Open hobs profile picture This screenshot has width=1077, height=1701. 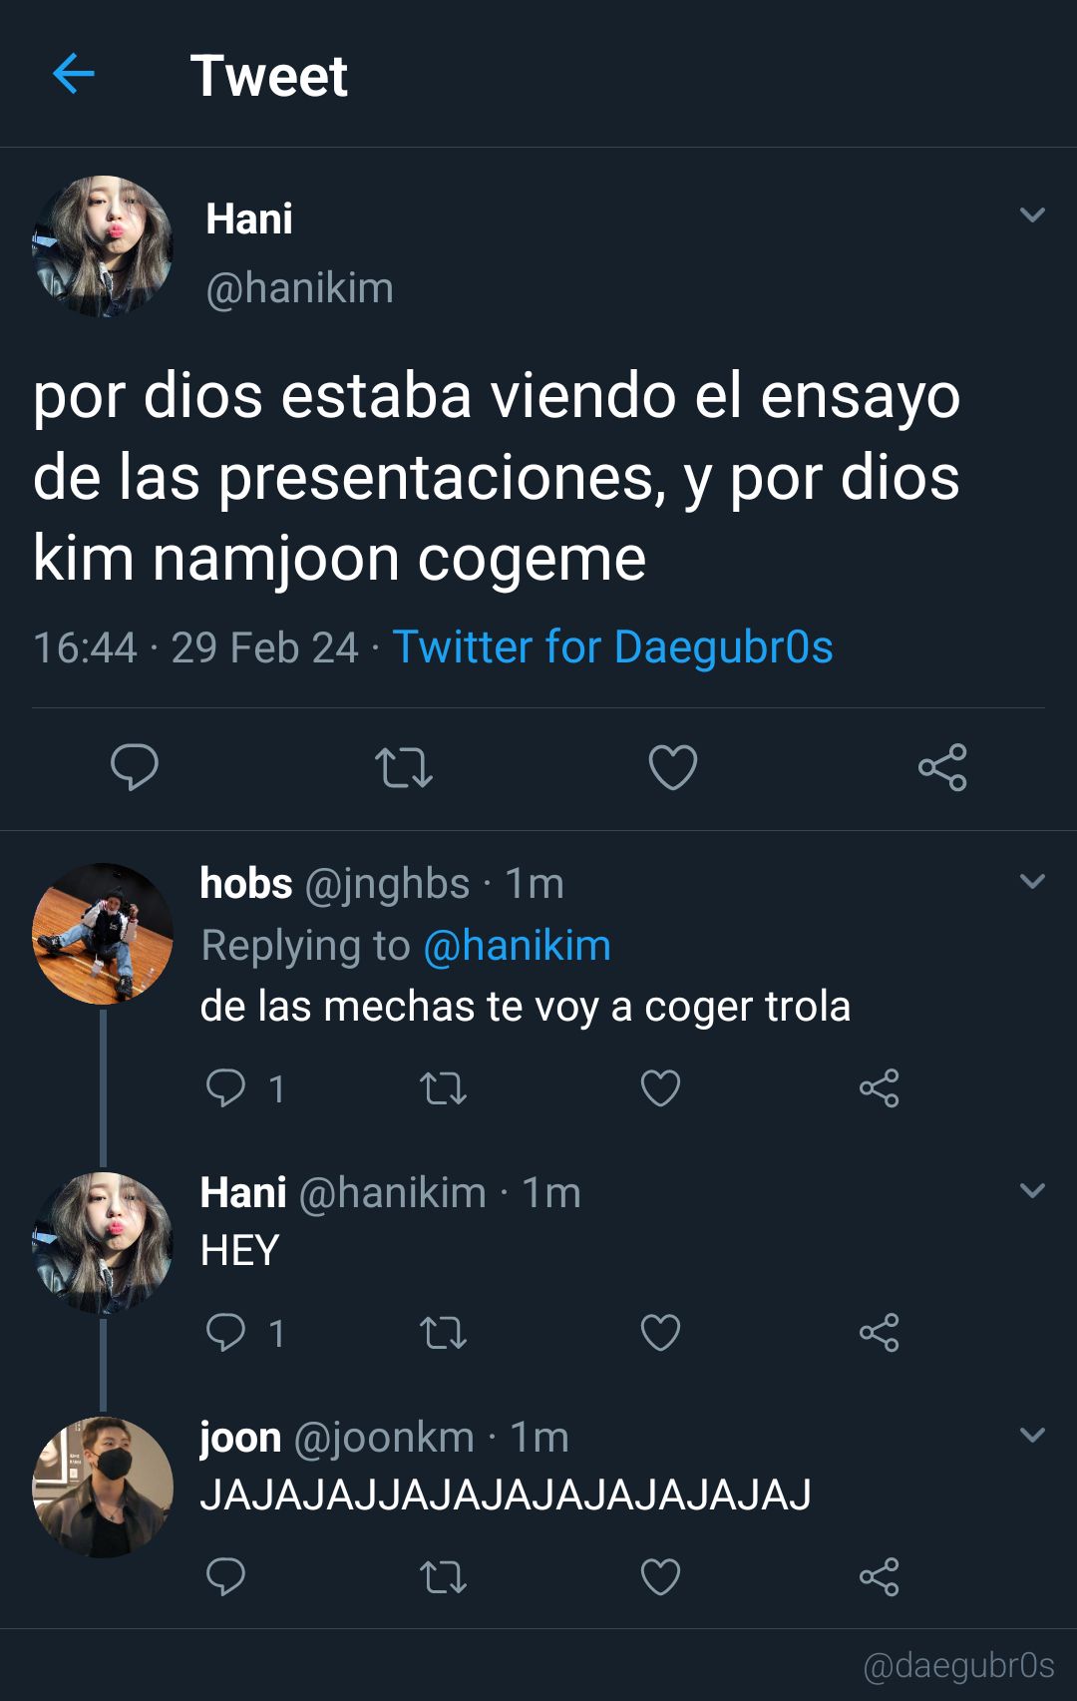103,934
